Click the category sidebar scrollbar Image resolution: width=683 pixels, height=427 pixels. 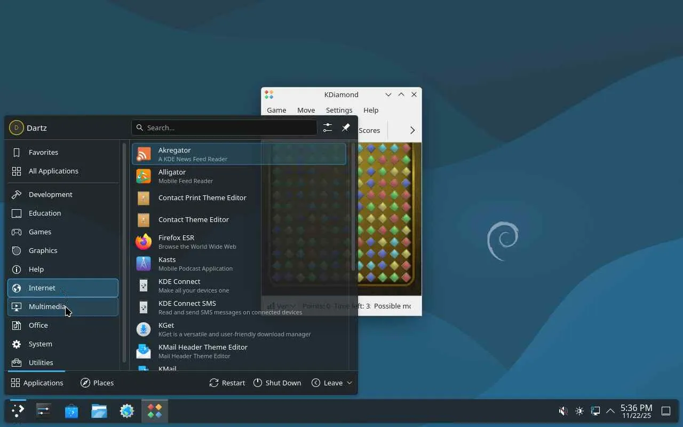pos(124,252)
